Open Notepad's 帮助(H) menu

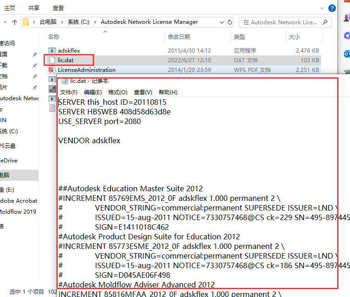(168, 92)
